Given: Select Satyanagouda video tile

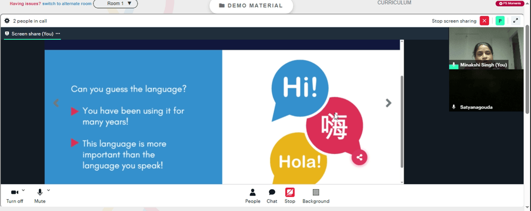Looking at the screenshot, I should 486,90.
